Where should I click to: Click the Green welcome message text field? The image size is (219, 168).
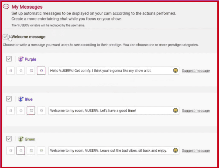pos(109,151)
